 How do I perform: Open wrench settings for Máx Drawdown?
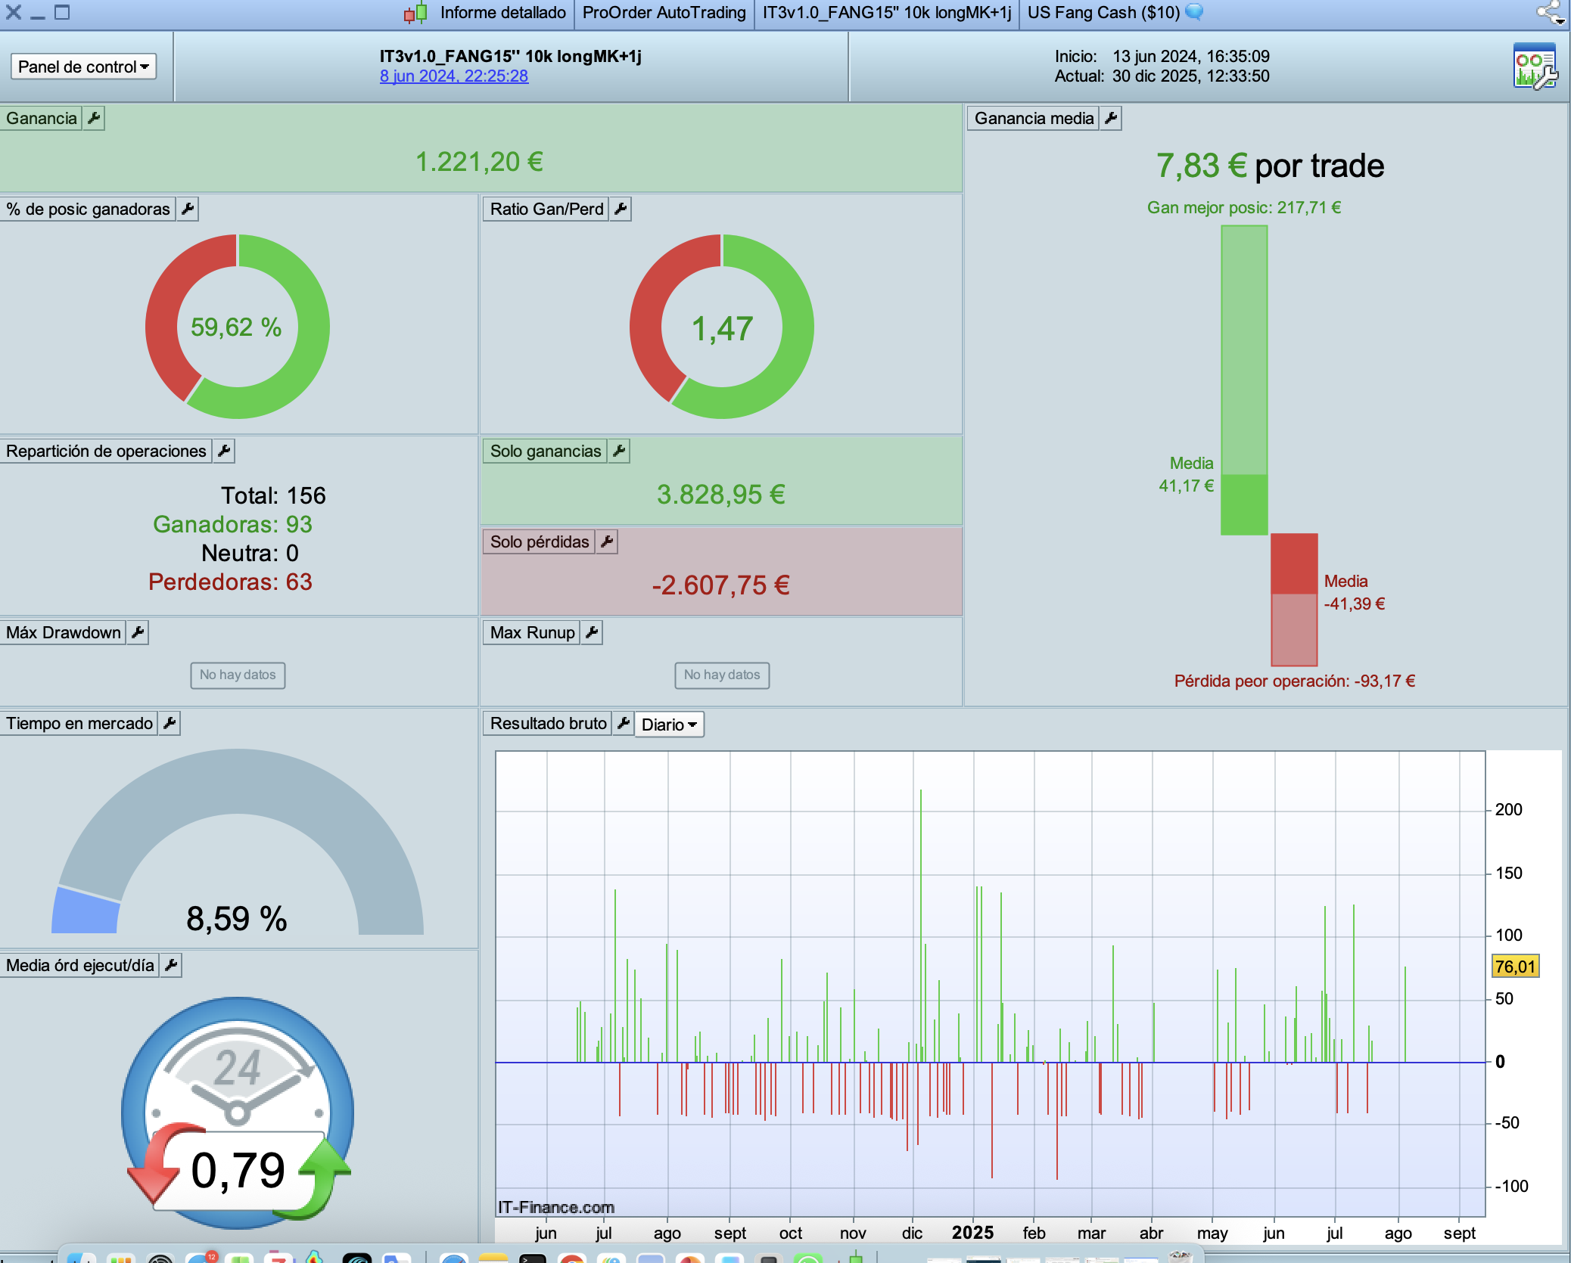[x=138, y=632]
